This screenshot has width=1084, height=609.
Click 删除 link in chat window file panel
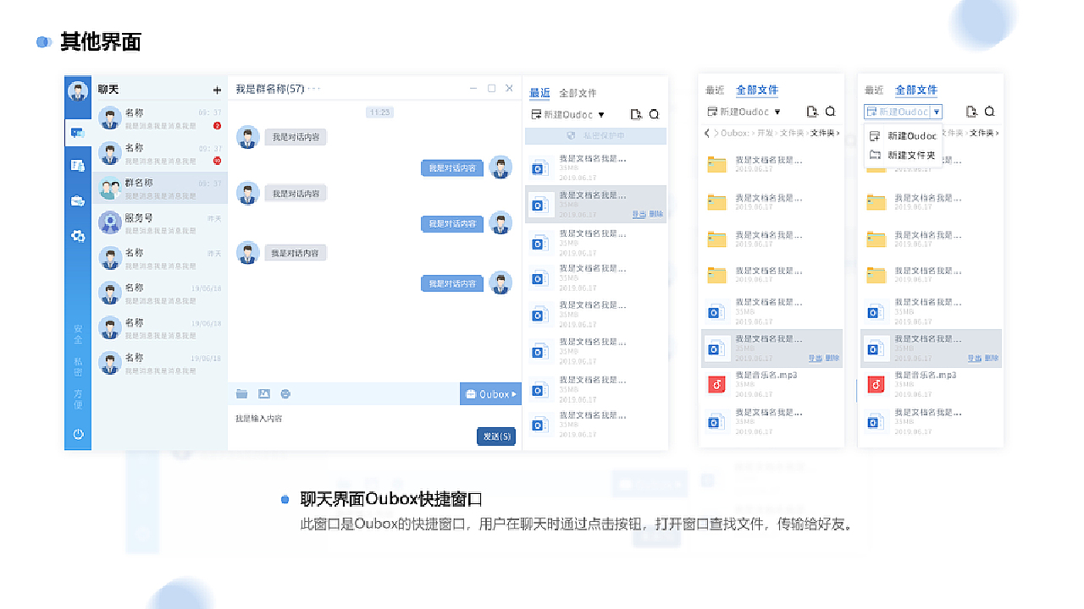point(656,215)
